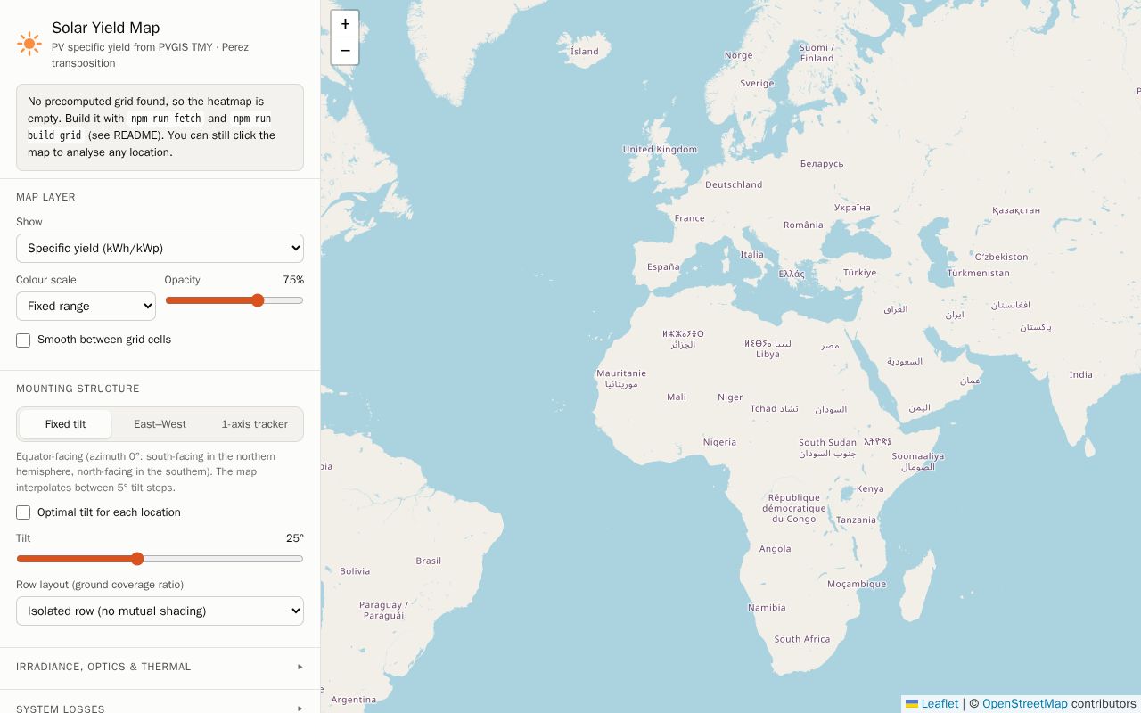Switch to 1-axis tracker mounting

click(x=254, y=424)
